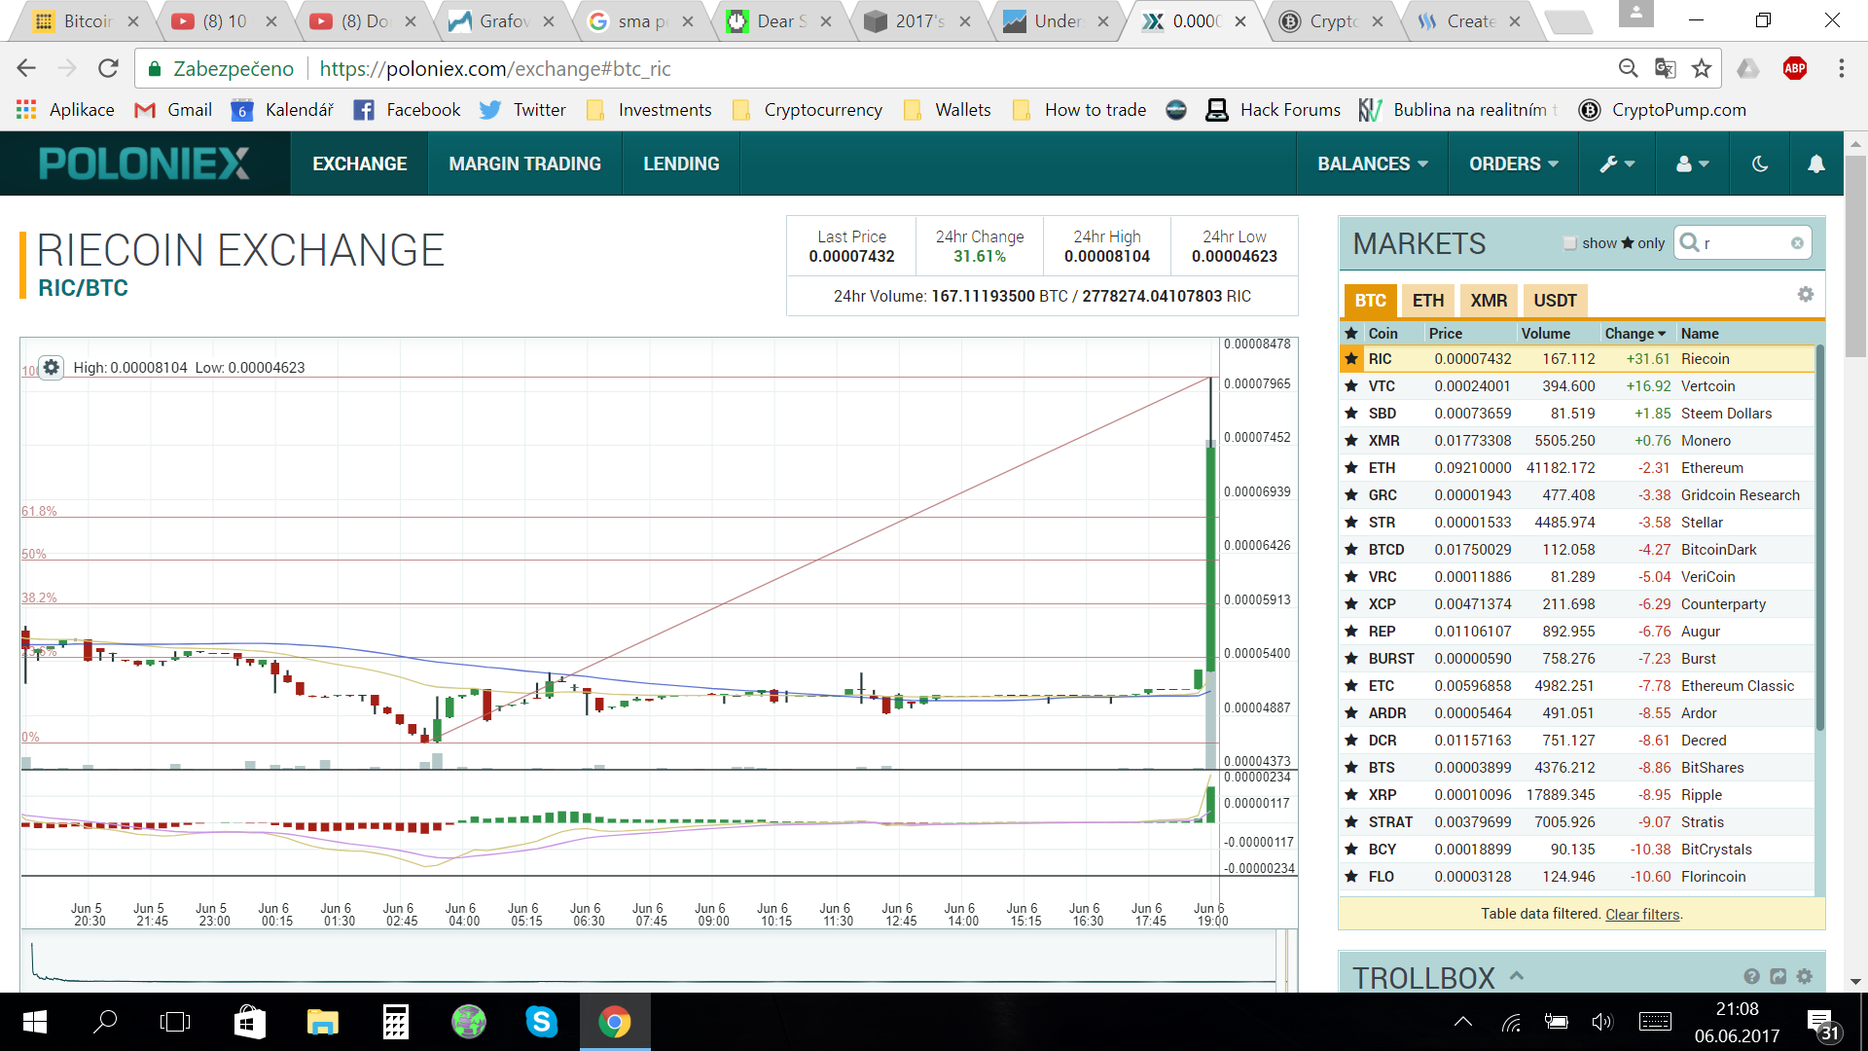Pop out the Trollbox window
The height and width of the screenshot is (1051, 1868).
(1778, 976)
